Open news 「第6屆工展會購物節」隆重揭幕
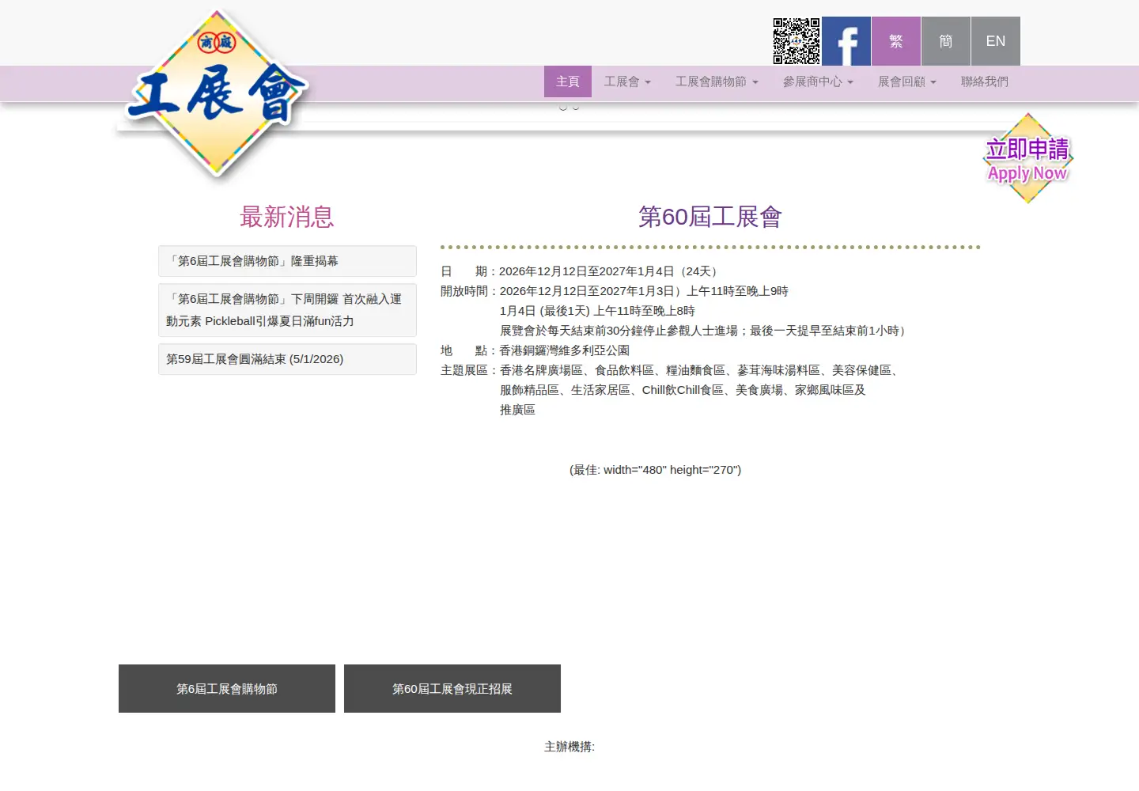Screen dimensions: 1139x791 (x=287, y=261)
